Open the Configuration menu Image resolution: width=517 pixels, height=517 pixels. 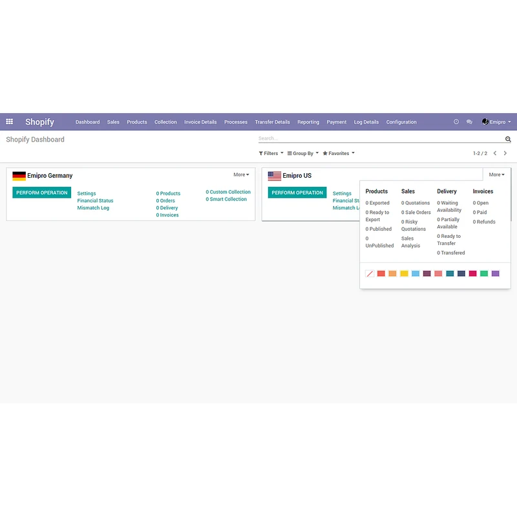(x=401, y=122)
